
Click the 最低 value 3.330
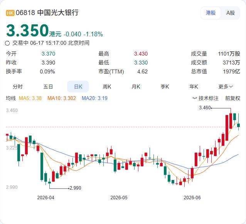coord(141,63)
